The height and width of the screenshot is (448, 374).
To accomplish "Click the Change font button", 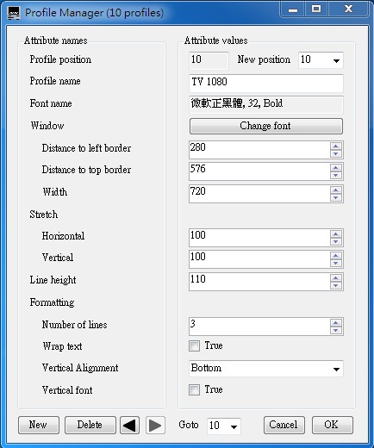I will (266, 126).
